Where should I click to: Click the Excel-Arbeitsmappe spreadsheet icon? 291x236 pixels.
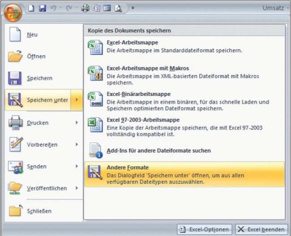[95, 47]
